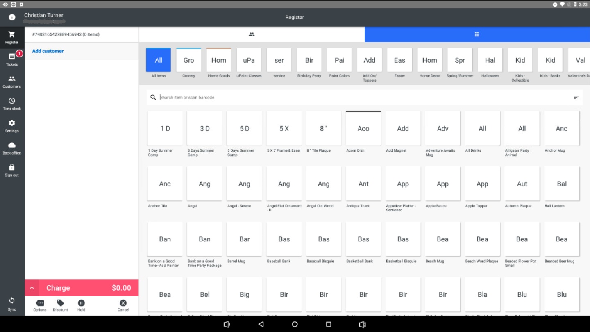Expand the ticket details chevron beside Charge
Screen dimensions: 590x332
(x=32, y=288)
